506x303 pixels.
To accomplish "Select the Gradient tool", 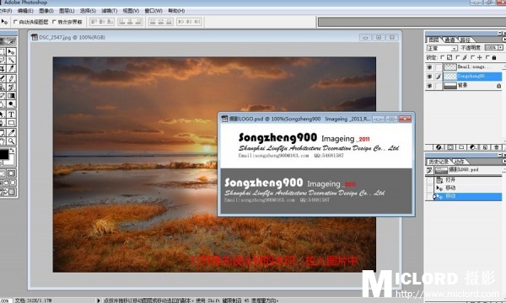I will coord(11,96).
